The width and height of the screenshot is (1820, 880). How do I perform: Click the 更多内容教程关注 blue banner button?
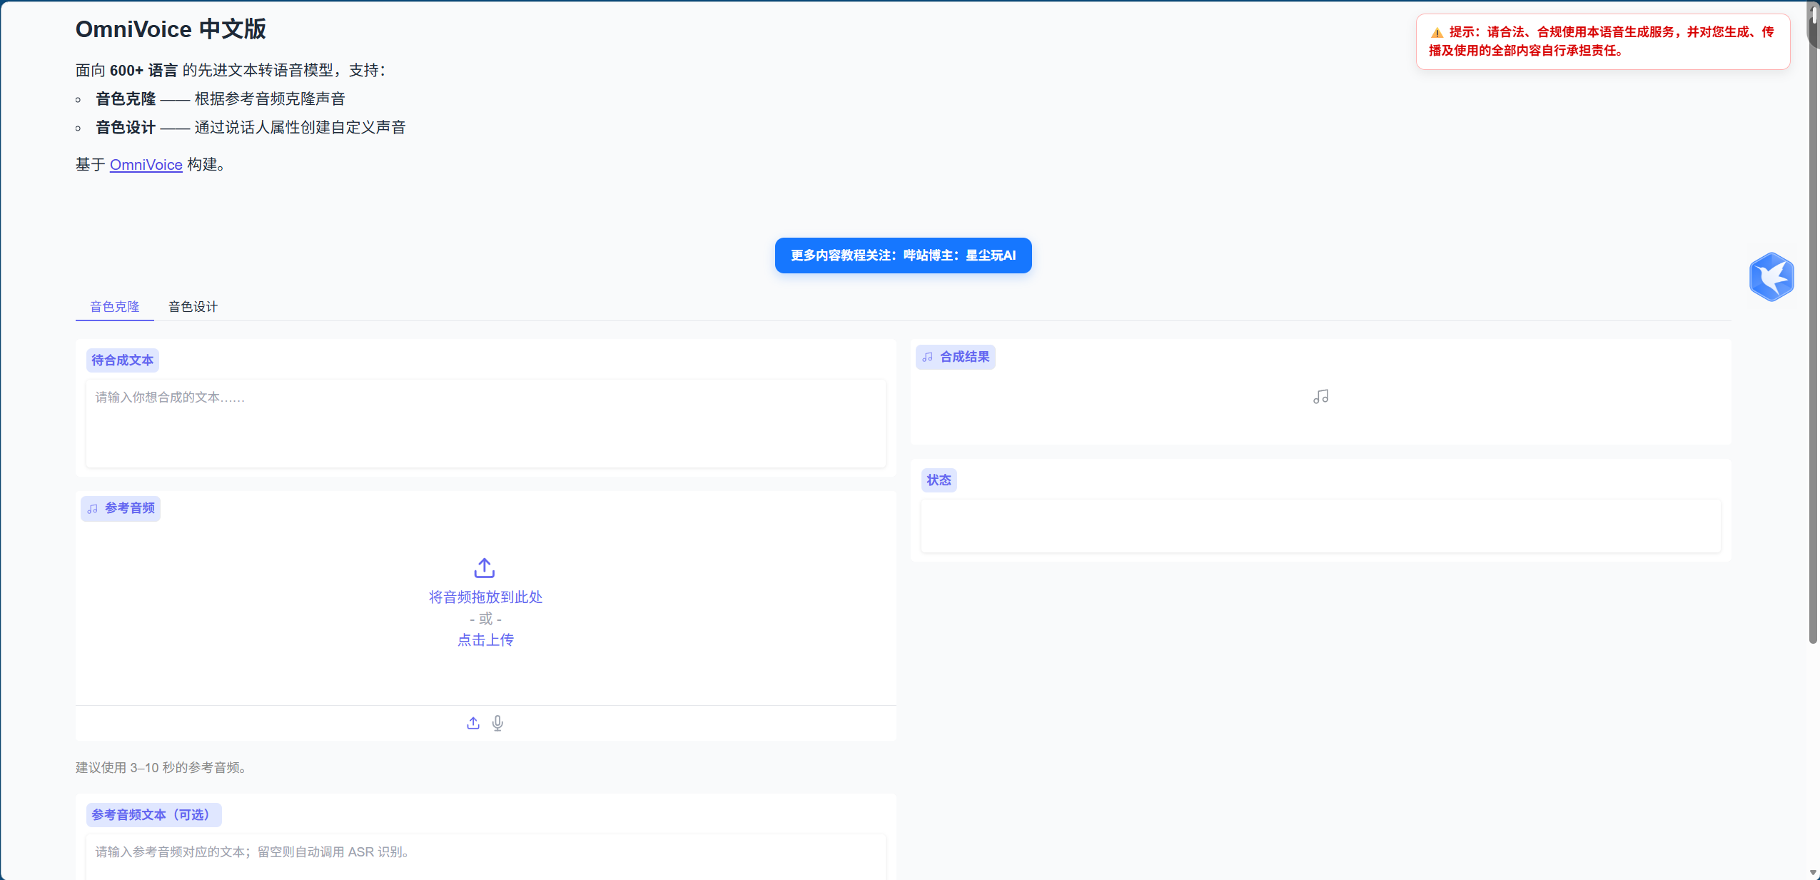(x=904, y=256)
